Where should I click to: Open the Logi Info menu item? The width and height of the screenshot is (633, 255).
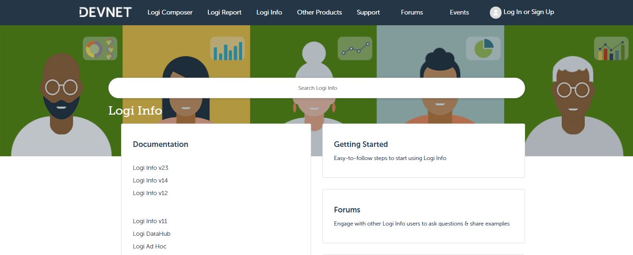tap(269, 13)
